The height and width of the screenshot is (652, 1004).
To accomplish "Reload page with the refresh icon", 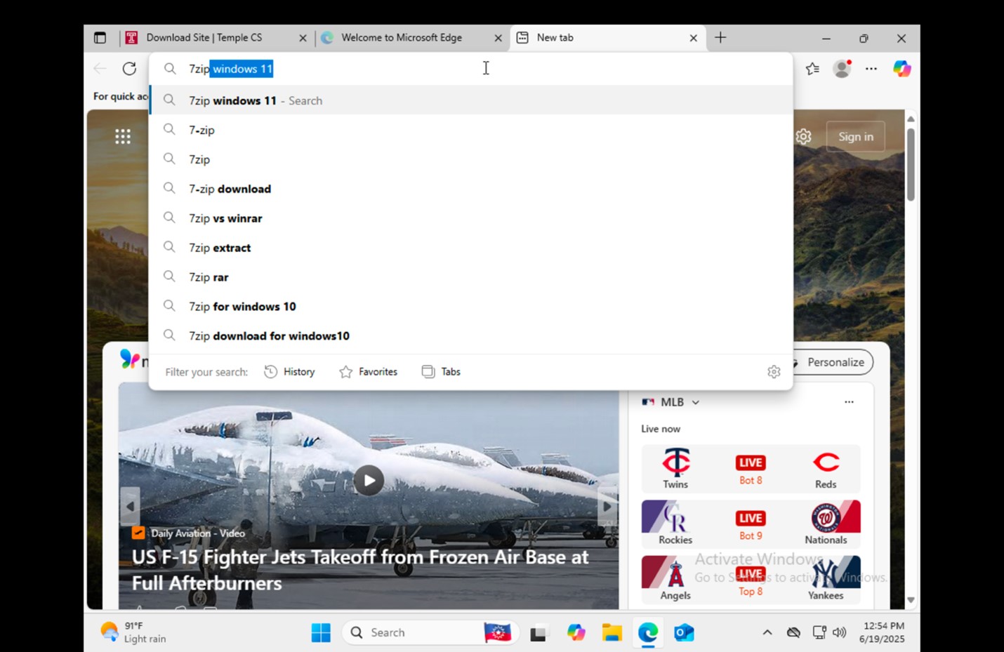I will (x=129, y=69).
